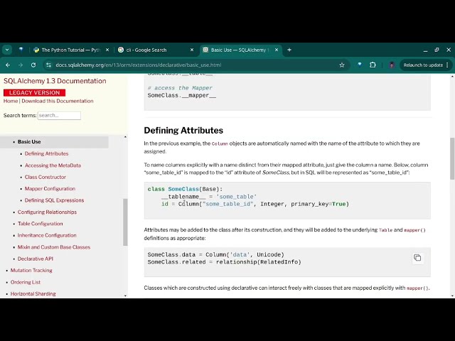Select Basic Use in sidebar
Image resolution: width=455 pixels, height=341 pixels.
(x=29, y=142)
